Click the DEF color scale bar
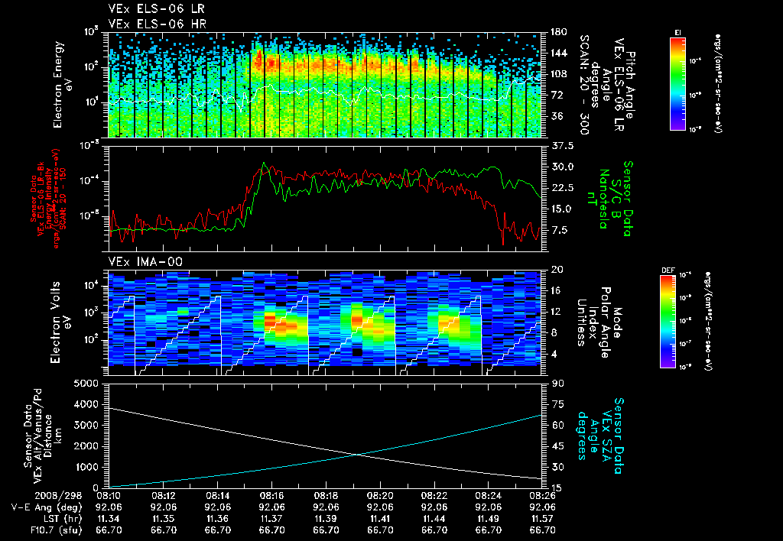 point(668,322)
